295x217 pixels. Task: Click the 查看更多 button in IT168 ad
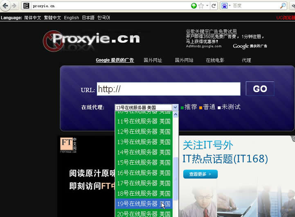200,174
